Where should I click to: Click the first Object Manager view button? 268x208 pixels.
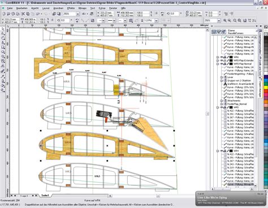click(x=214, y=32)
